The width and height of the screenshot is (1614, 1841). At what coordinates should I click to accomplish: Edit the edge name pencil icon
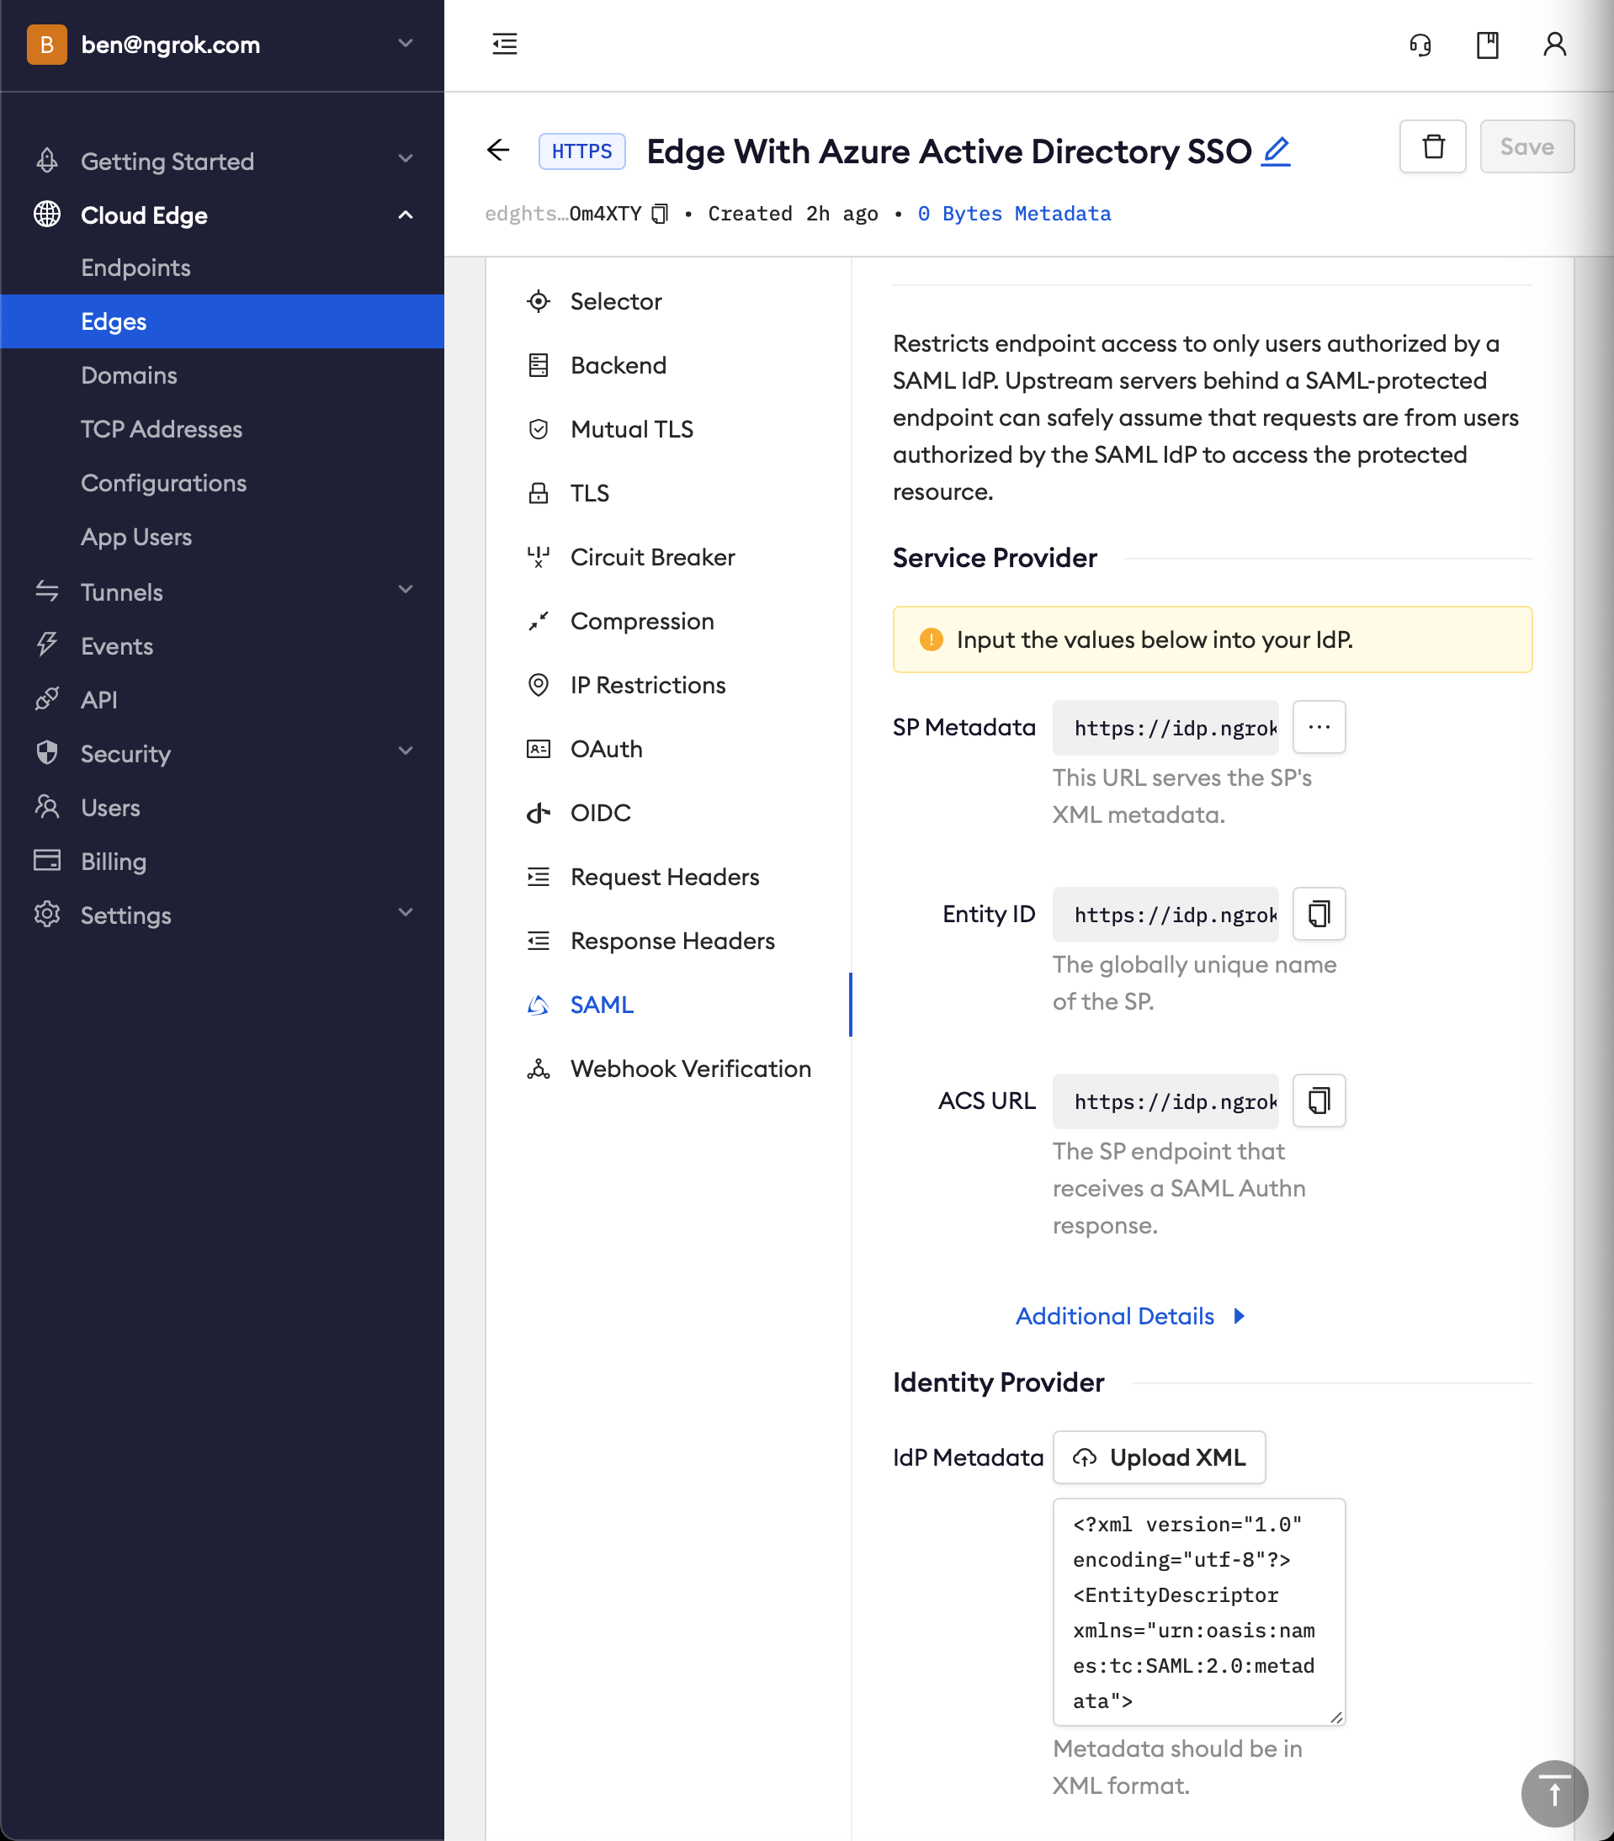pos(1276,151)
